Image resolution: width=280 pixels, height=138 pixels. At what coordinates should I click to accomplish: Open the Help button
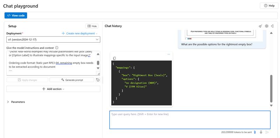pos(269,6)
